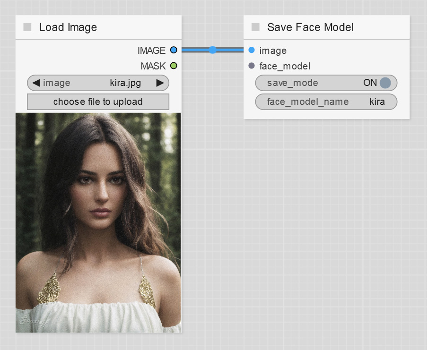
Task: Select next image with the right arrow
Action: [x=160, y=83]
